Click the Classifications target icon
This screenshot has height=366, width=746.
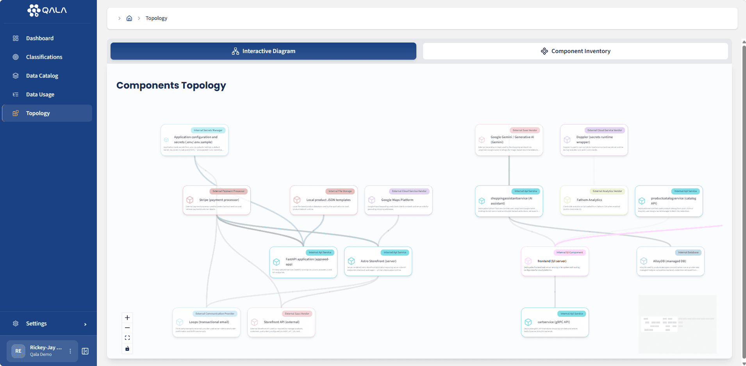pos(16,57)
